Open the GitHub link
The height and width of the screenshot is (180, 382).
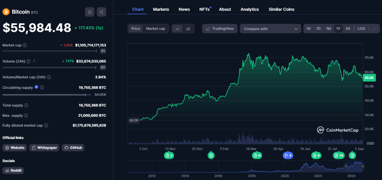point(73,148)
